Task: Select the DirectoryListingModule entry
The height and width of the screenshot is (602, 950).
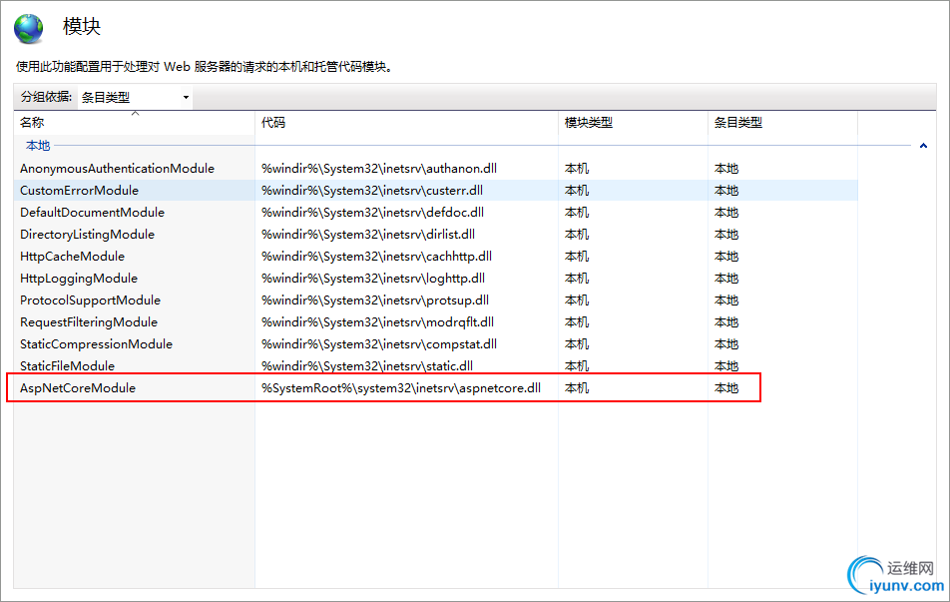Action: [x=87, y=234]
